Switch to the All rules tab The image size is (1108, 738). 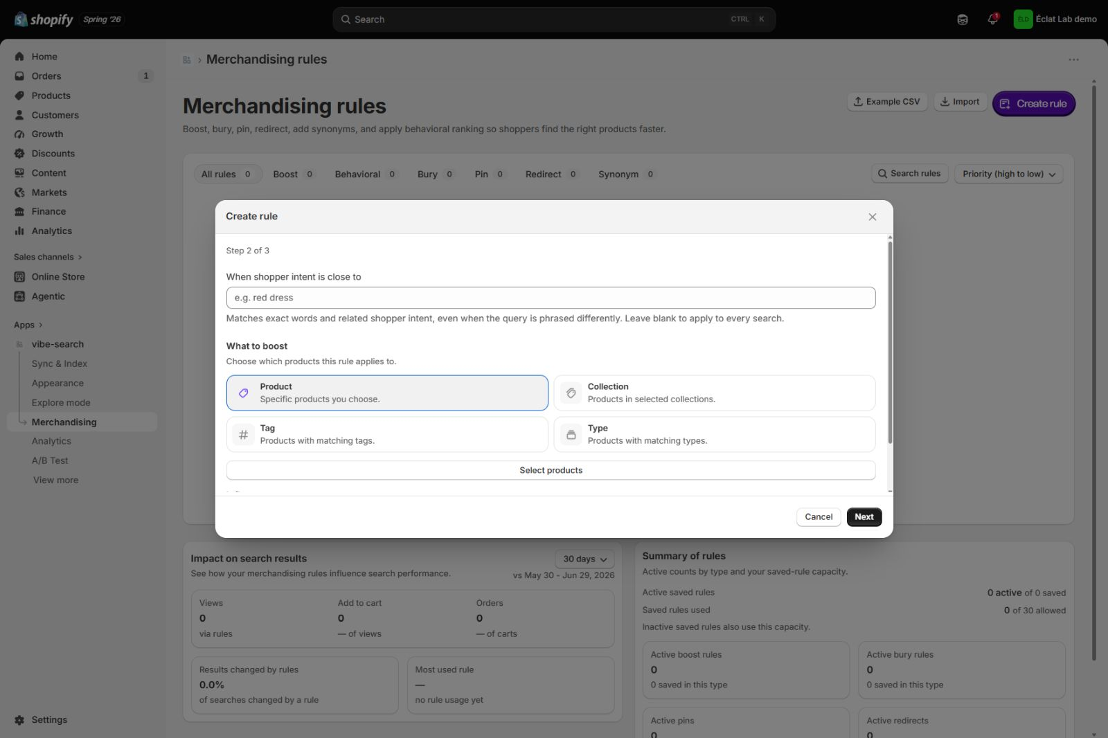tap(227, 174)
